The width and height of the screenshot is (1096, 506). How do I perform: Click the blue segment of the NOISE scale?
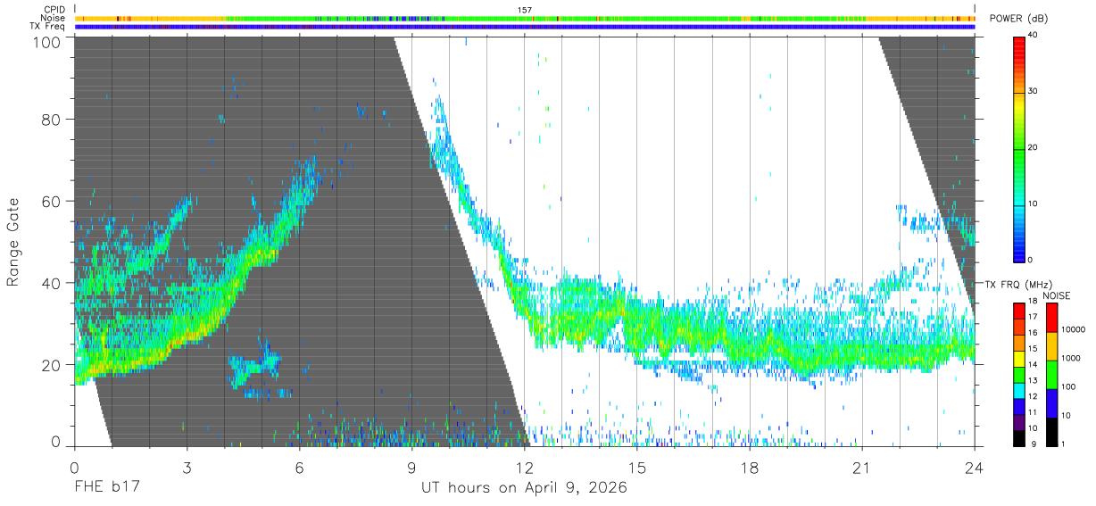[1051, 402]
